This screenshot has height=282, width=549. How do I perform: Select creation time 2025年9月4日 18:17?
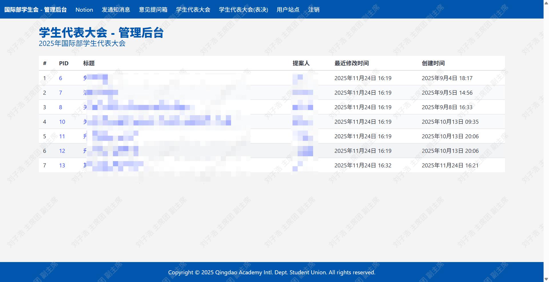tap(447, 78)
